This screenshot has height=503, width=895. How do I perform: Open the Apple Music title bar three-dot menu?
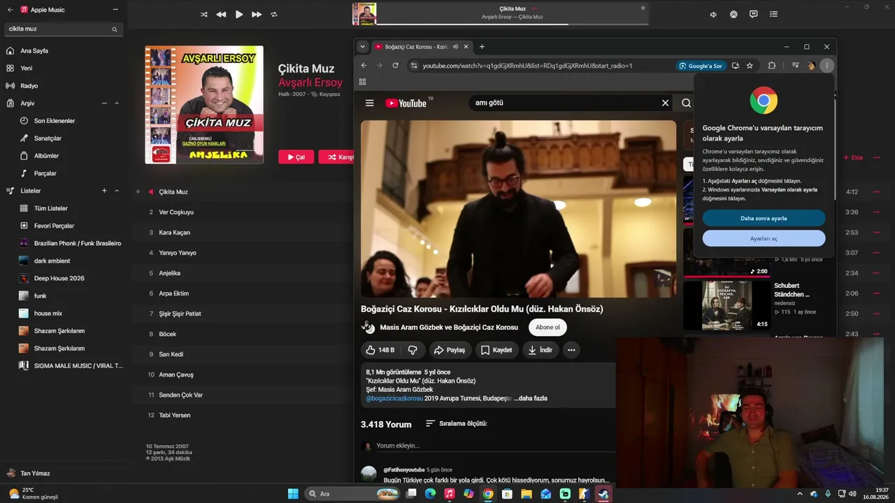pos(115,10)
